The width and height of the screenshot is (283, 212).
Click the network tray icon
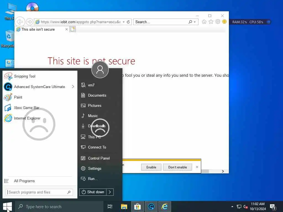point(239,207)
